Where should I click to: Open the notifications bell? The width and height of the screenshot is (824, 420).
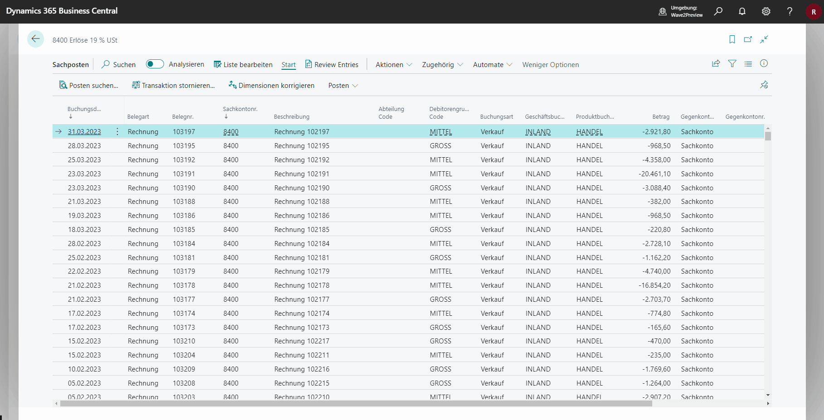pyautogui.click(x=742, y=11)
